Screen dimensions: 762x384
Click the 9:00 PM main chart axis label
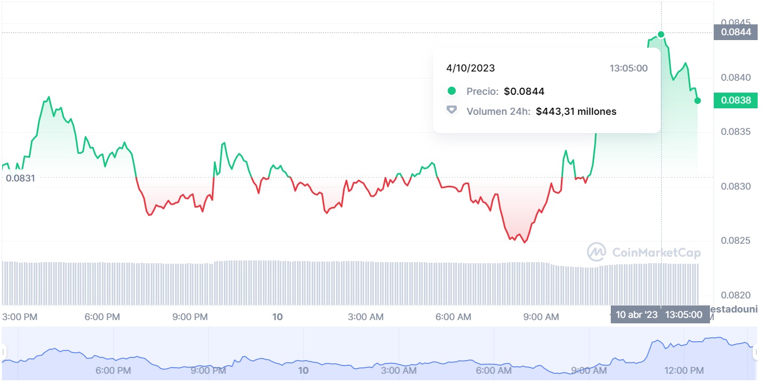click(190, 317)
